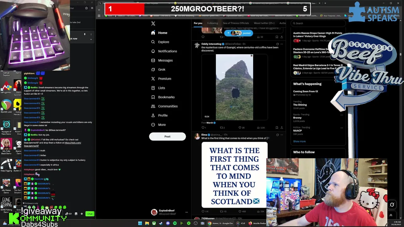
Task: Open more options for Oddly Interesting post
Action: pos(282,44)
